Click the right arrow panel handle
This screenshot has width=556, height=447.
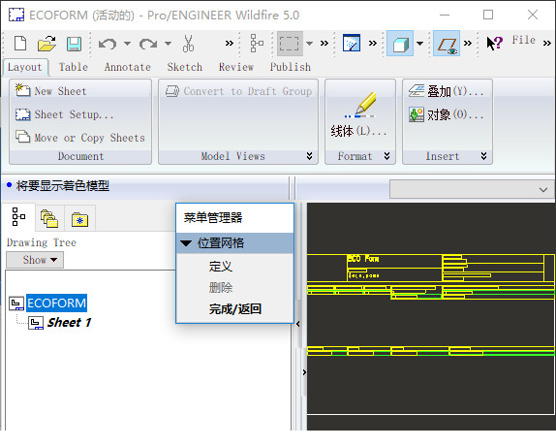click(304, 372)
